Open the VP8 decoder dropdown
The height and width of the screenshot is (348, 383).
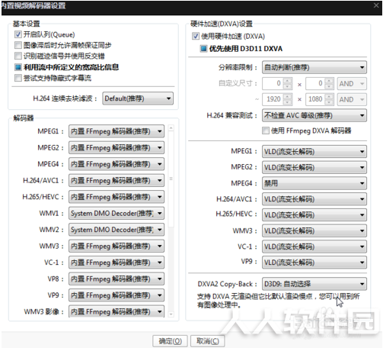click(116, 279)
